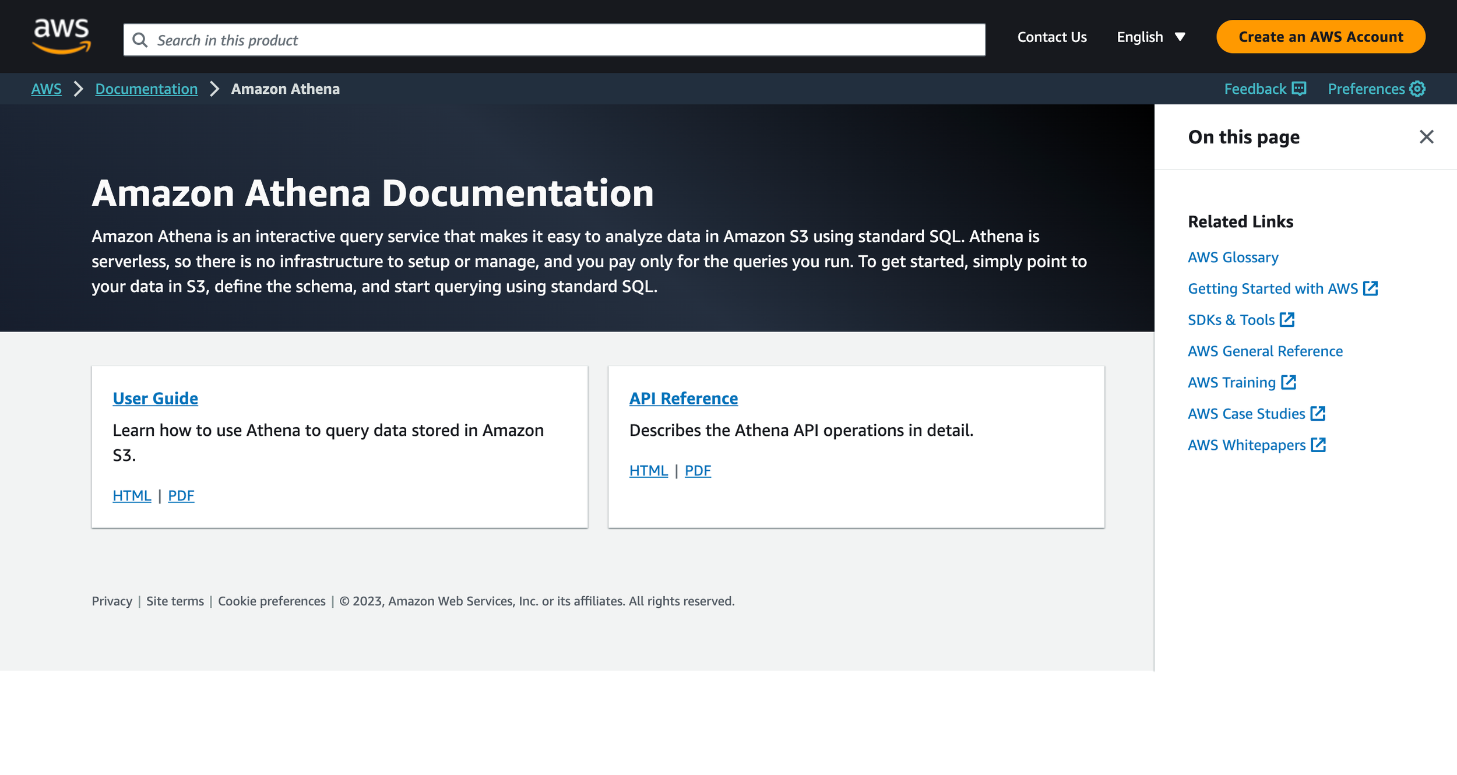Open the API Reference PDF link
This screenshot has height=775, width=1457.
[x=698, y=471]
